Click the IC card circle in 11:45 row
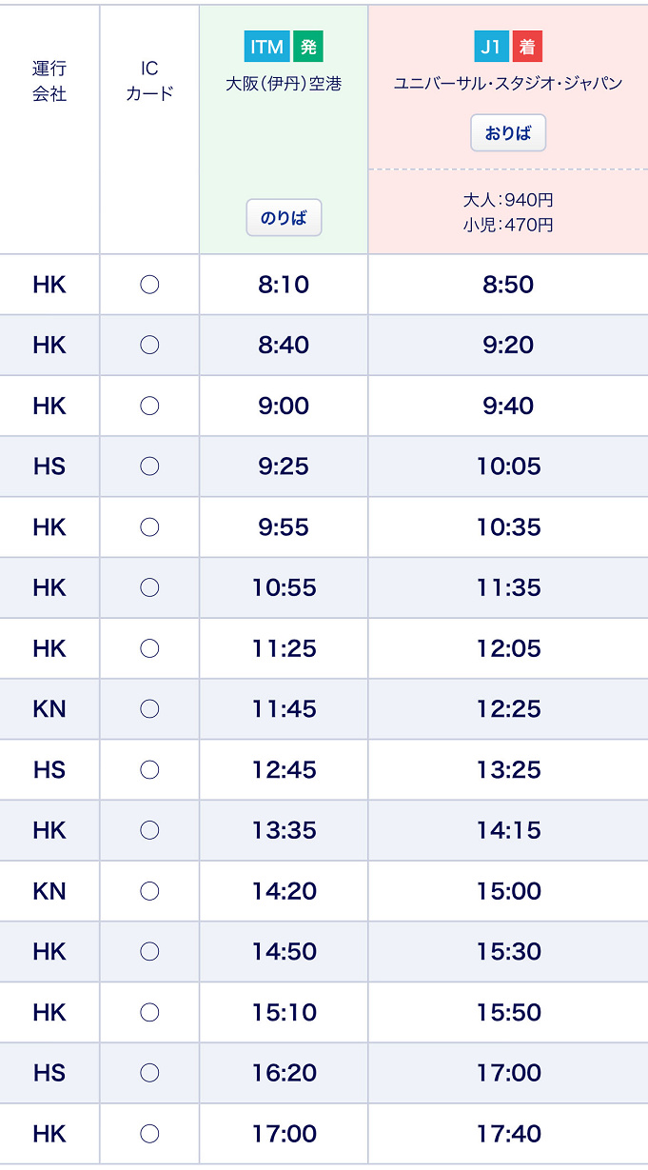Viewport: 648px width, 1170px height. tap(149, 708)
